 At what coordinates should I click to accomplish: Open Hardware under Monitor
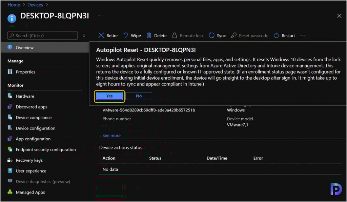pos(25,96)
